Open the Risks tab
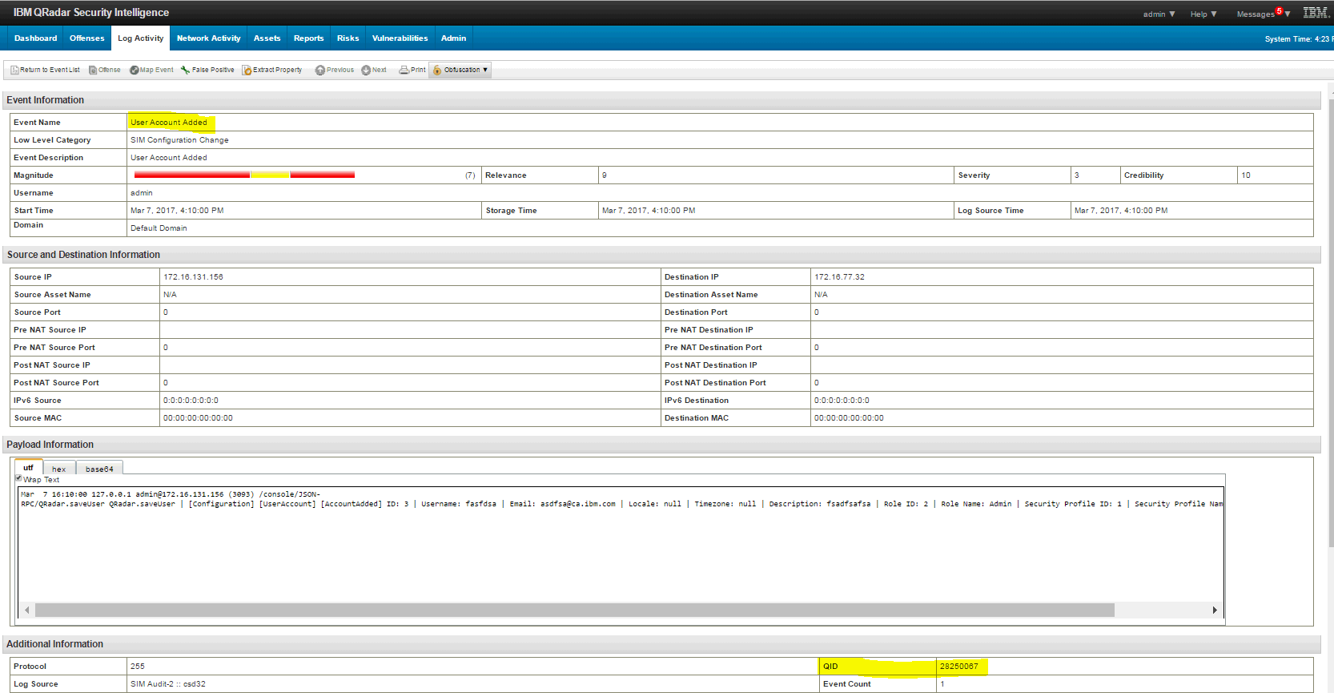The height and width of the screenshot is (693, 1334). click(348, 38)
